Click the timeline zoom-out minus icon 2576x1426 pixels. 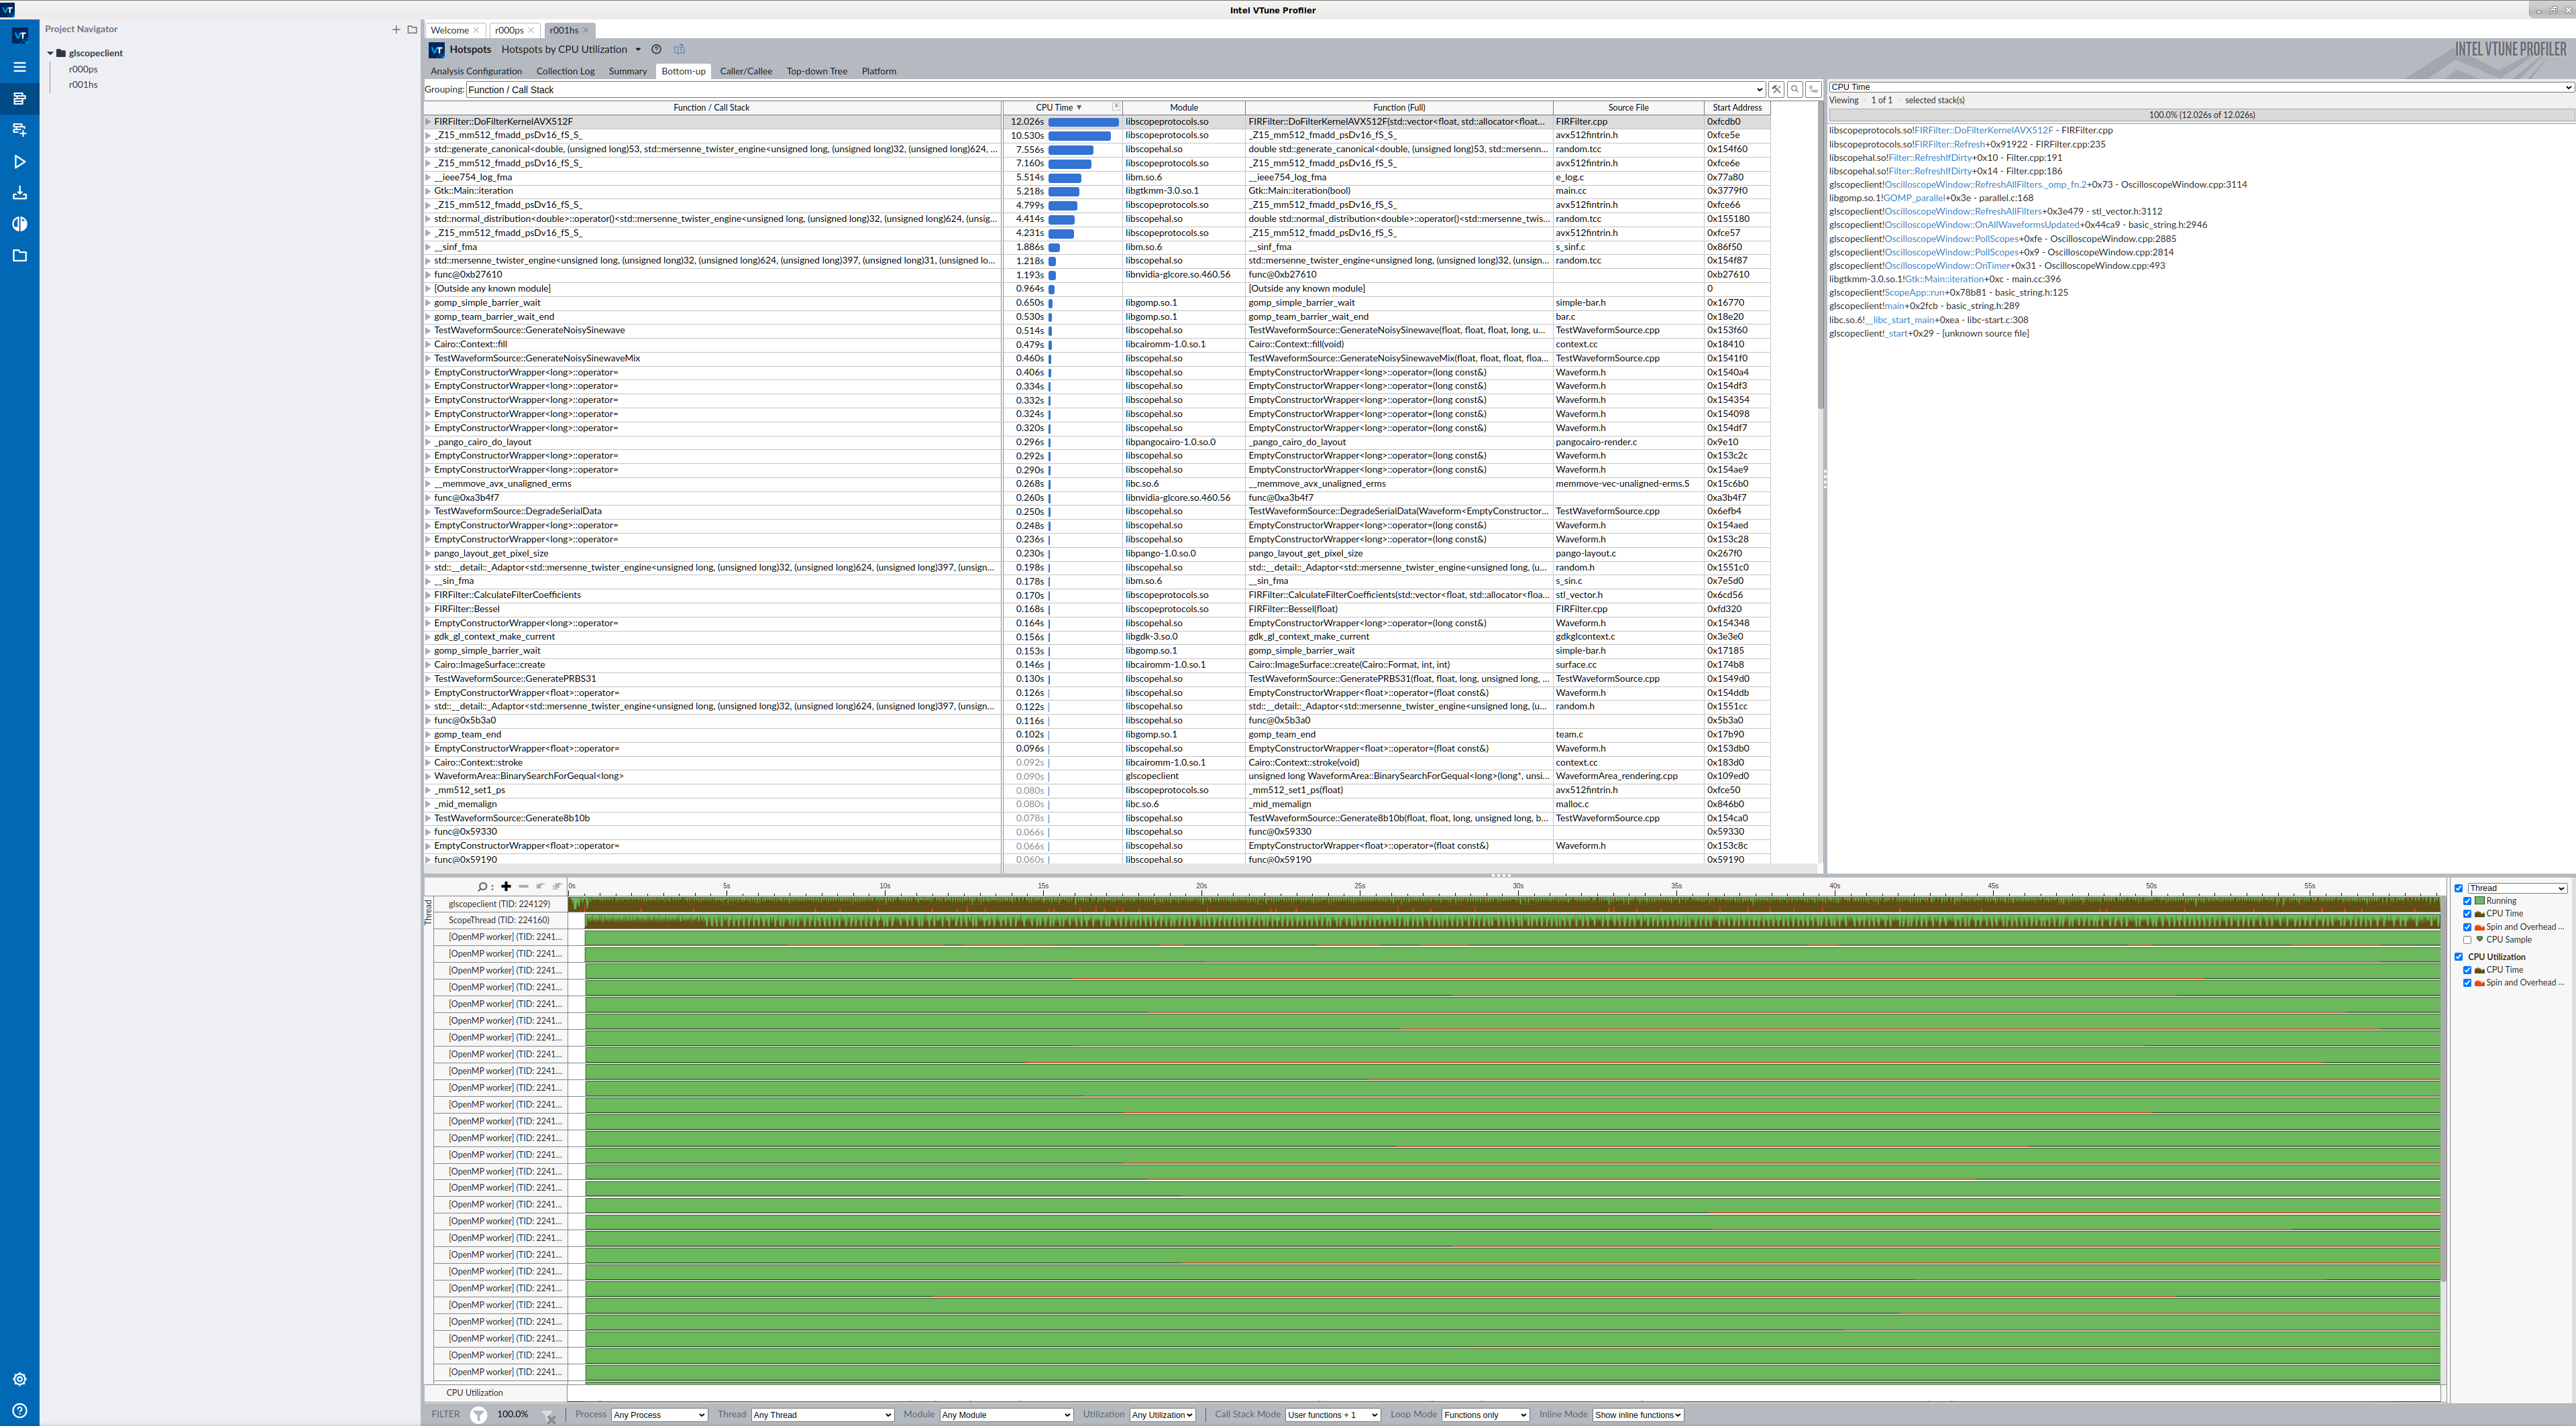(x=523, y=886)
